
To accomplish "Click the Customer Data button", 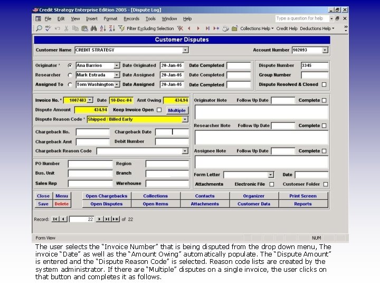I will [x=254, y=204].
